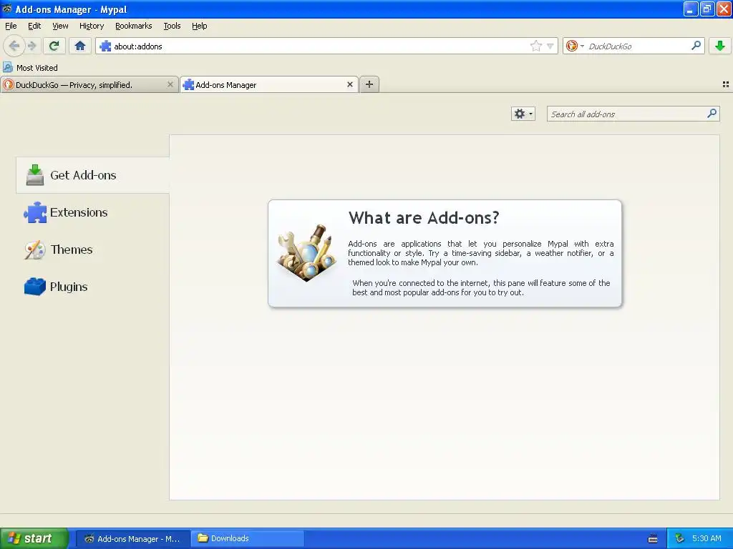Open the Edit menu
The image size is (733, 549).
[x=34, y=26]
